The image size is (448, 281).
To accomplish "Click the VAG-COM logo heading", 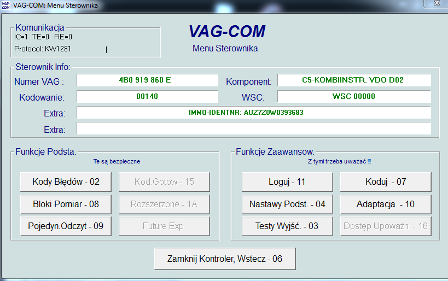I will click(x=227, y=31).
